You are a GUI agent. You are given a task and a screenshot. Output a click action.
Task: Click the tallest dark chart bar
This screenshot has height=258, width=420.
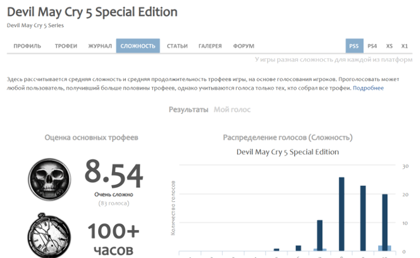[342, 214]
